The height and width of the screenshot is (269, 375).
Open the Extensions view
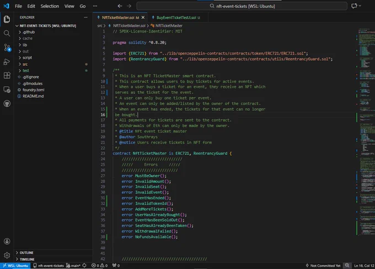(x=7, y=76)
